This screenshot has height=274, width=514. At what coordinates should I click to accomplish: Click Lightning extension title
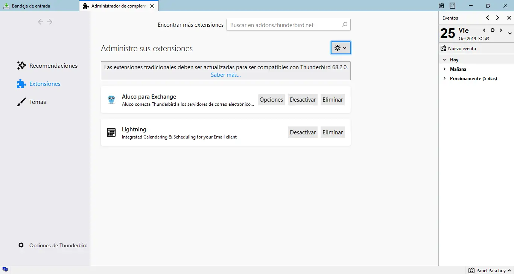point(134,129)
